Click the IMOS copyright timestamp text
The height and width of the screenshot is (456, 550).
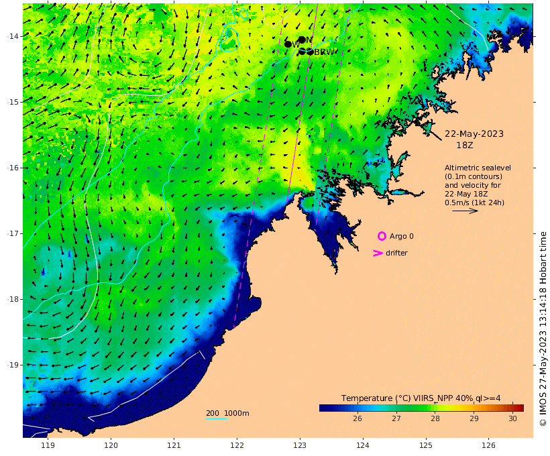[x=543, y=329]
